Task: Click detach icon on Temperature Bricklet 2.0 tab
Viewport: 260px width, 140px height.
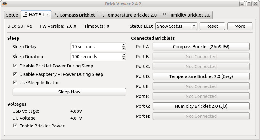Action: click(102, 15)
